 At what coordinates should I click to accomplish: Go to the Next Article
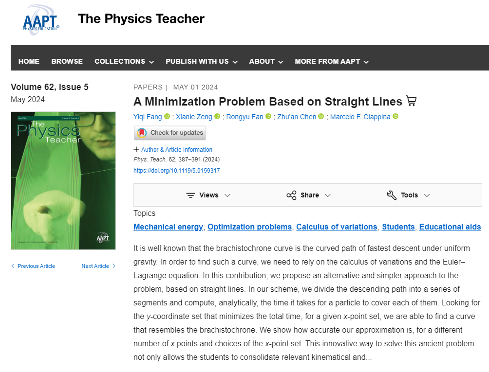(x=98, y=266)
